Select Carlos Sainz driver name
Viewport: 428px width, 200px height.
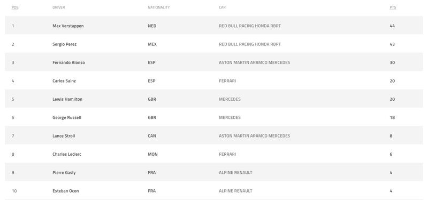point(64,81)
